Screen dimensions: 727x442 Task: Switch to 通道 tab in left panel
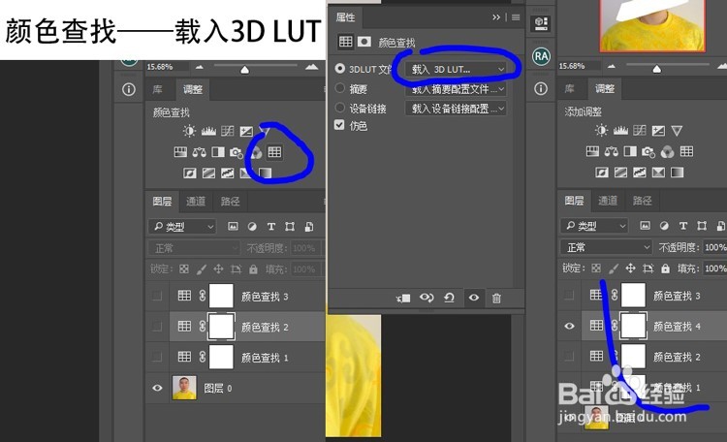coord(196,201)
